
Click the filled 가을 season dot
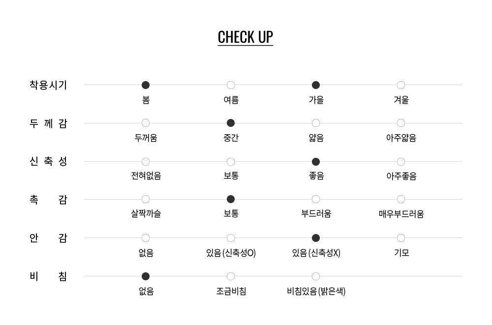click(316, 85)
